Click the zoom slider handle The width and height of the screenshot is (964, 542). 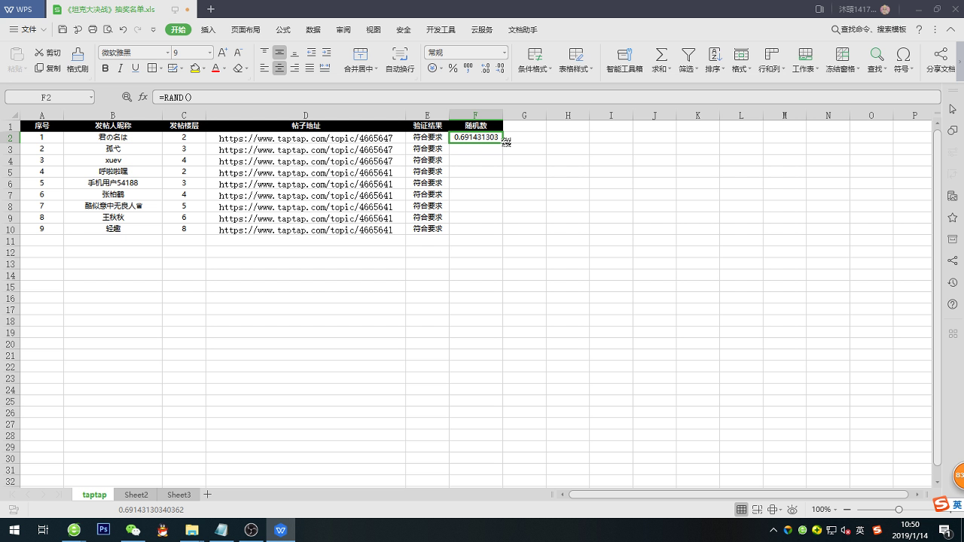point(898,510)
